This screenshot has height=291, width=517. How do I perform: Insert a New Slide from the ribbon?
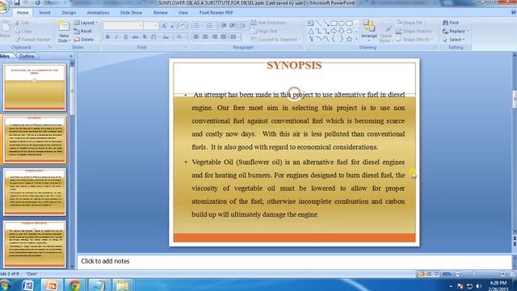coord(64,32)
